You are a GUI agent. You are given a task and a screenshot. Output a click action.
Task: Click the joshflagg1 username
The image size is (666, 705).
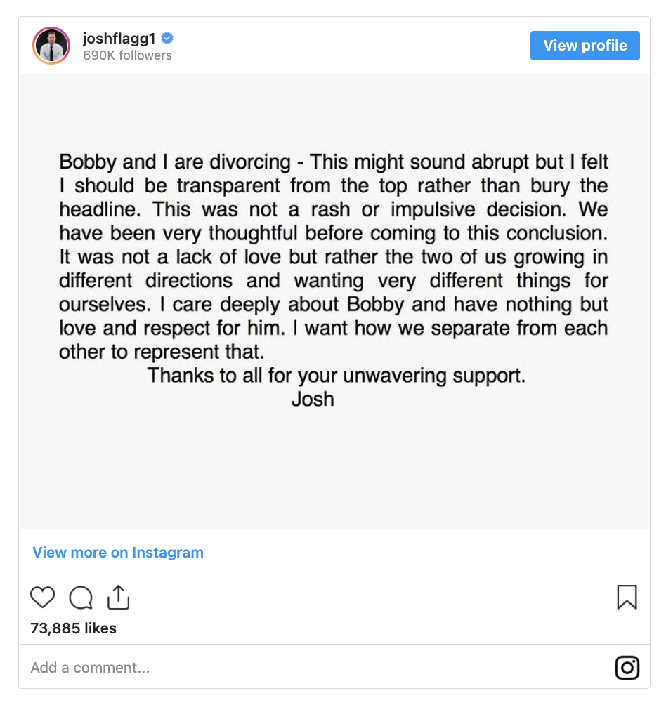click(x=119, y=39)
